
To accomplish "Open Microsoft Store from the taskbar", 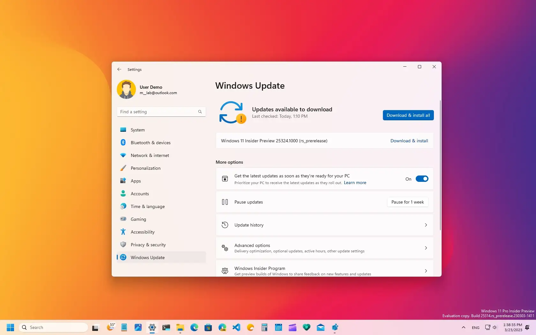I will pyautogui.click(x=208, y=327).
